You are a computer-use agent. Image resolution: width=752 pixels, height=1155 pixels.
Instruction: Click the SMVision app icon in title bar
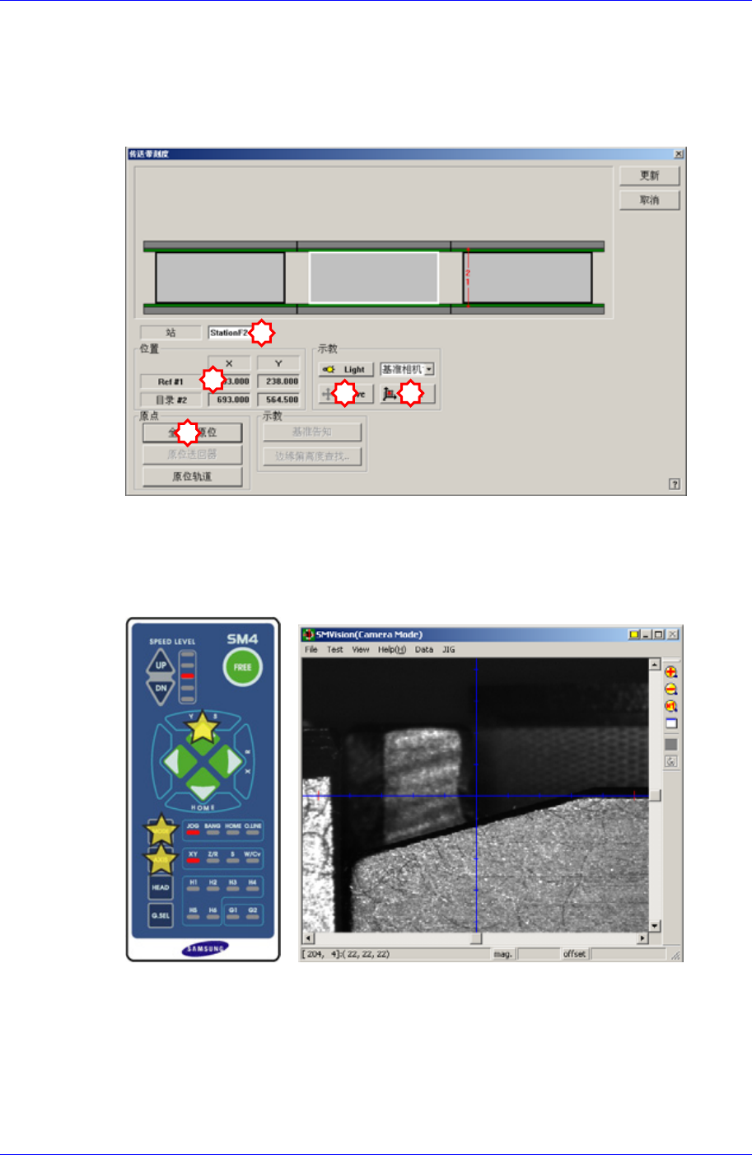[308, 634]
